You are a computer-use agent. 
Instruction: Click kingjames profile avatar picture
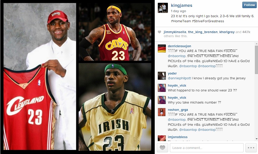pyautogui.click(x=163, y=8)
